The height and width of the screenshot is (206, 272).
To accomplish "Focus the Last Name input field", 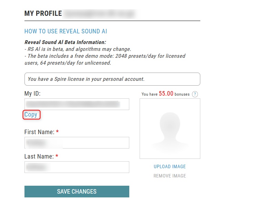I will [x=77, y=167].
